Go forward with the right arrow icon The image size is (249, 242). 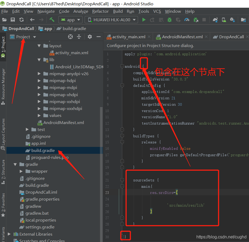[41, 20]
